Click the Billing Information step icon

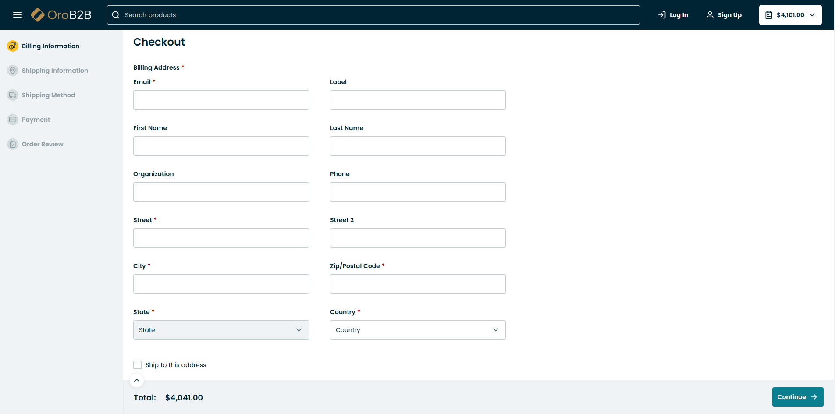[13, 46]
